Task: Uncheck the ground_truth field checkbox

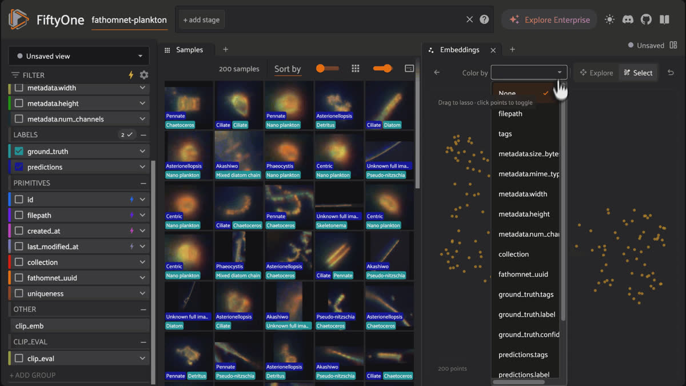Action: click(x=19, y=152)
